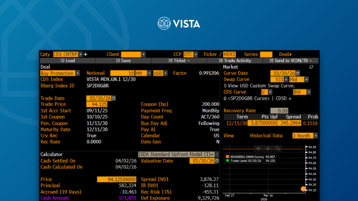Open Trade Date calendar picker icon
This screenshot has height=201, width=358.
(x=114, y=98)
